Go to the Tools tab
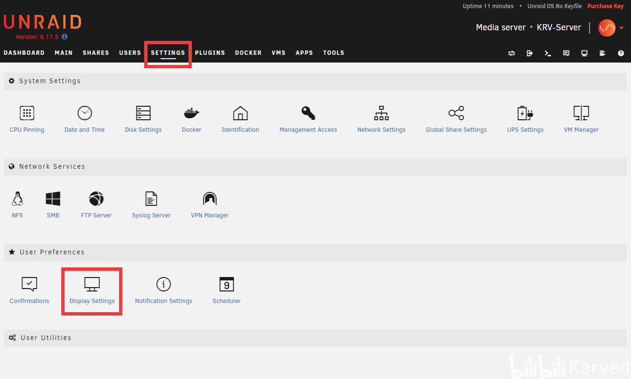The image size is (631, 379). coord(334,53)
